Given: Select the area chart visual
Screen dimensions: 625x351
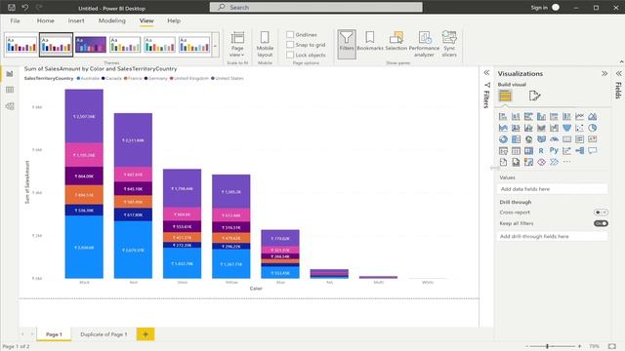Looking at the screenshot, I should click(x=593, y=117).
